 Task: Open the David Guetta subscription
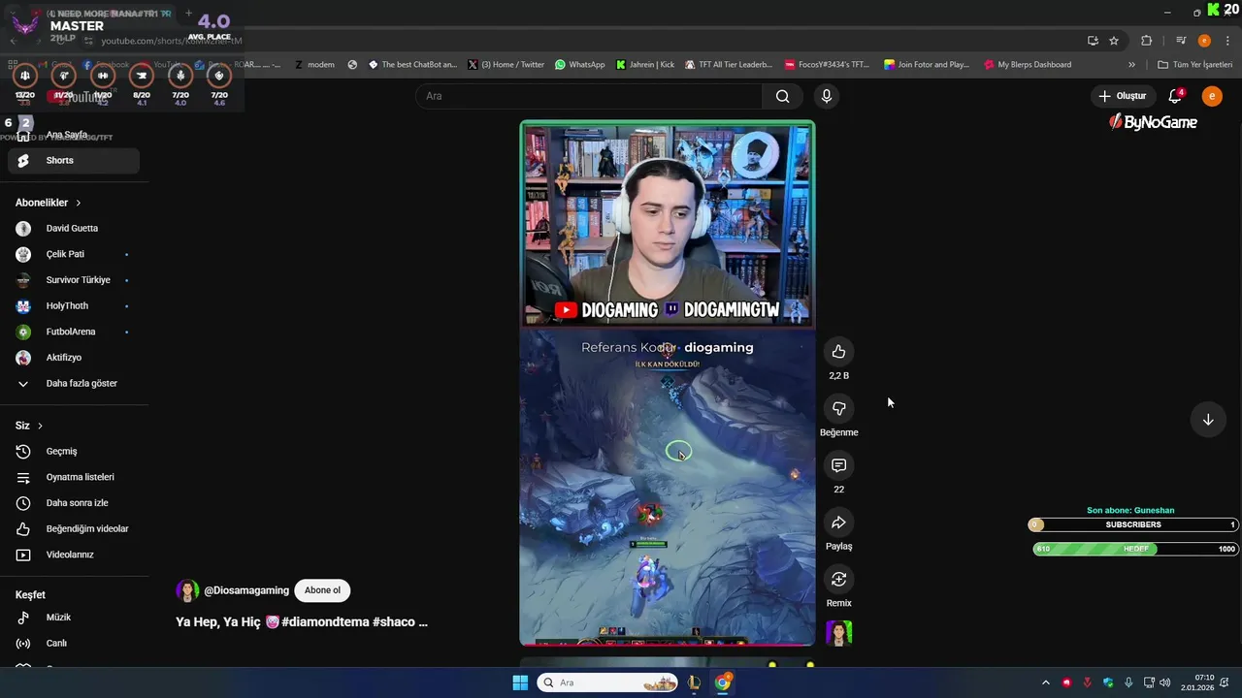[74, 228]
